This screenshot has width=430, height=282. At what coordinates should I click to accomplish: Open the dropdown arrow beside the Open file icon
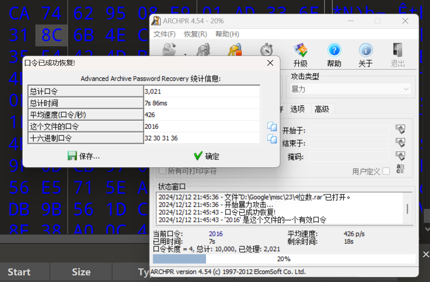[185, 54]
